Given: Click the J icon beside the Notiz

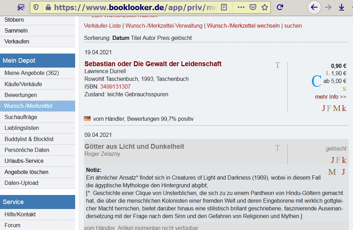Looking at the screenshot, I should point(344,172).
